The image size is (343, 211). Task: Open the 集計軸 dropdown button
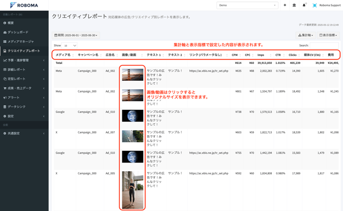[306, 35]
